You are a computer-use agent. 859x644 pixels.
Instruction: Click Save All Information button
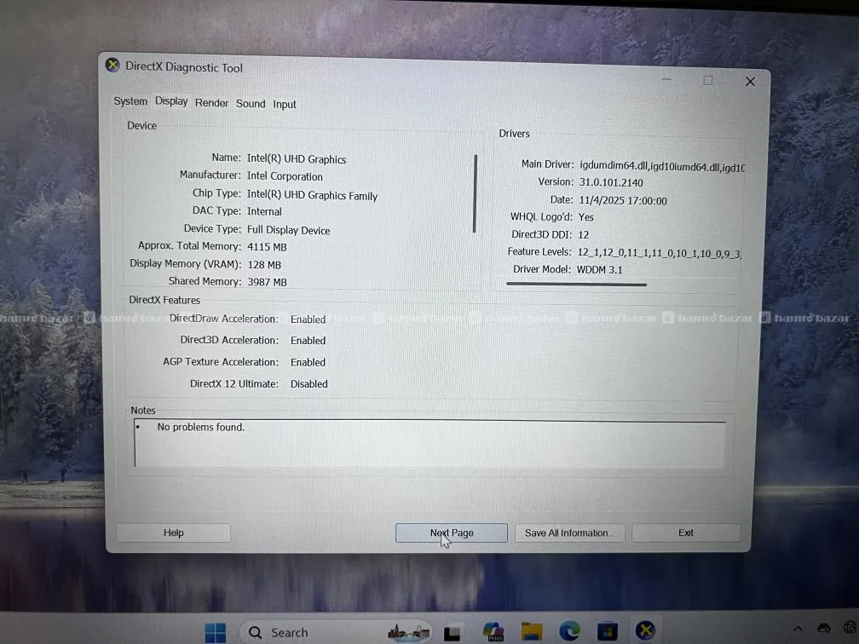[x=570, y=533]
